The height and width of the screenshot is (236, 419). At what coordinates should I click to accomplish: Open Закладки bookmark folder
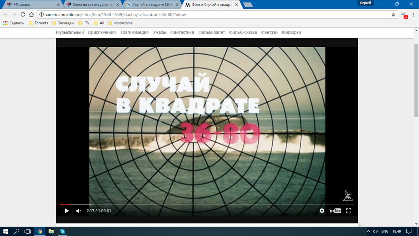[63, 23]
